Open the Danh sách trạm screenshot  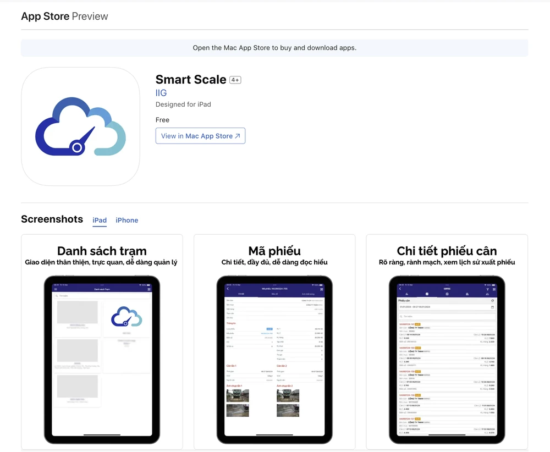click(x=102, y=342)
